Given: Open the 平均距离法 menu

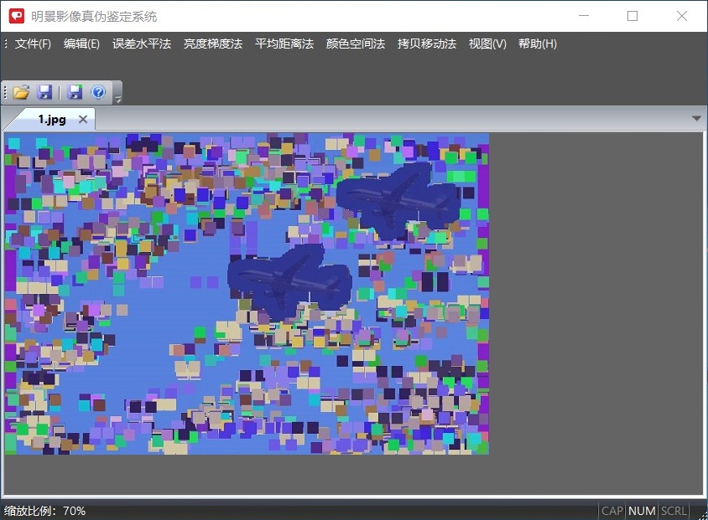Looking at the screenshot, I should click(284, 44).
